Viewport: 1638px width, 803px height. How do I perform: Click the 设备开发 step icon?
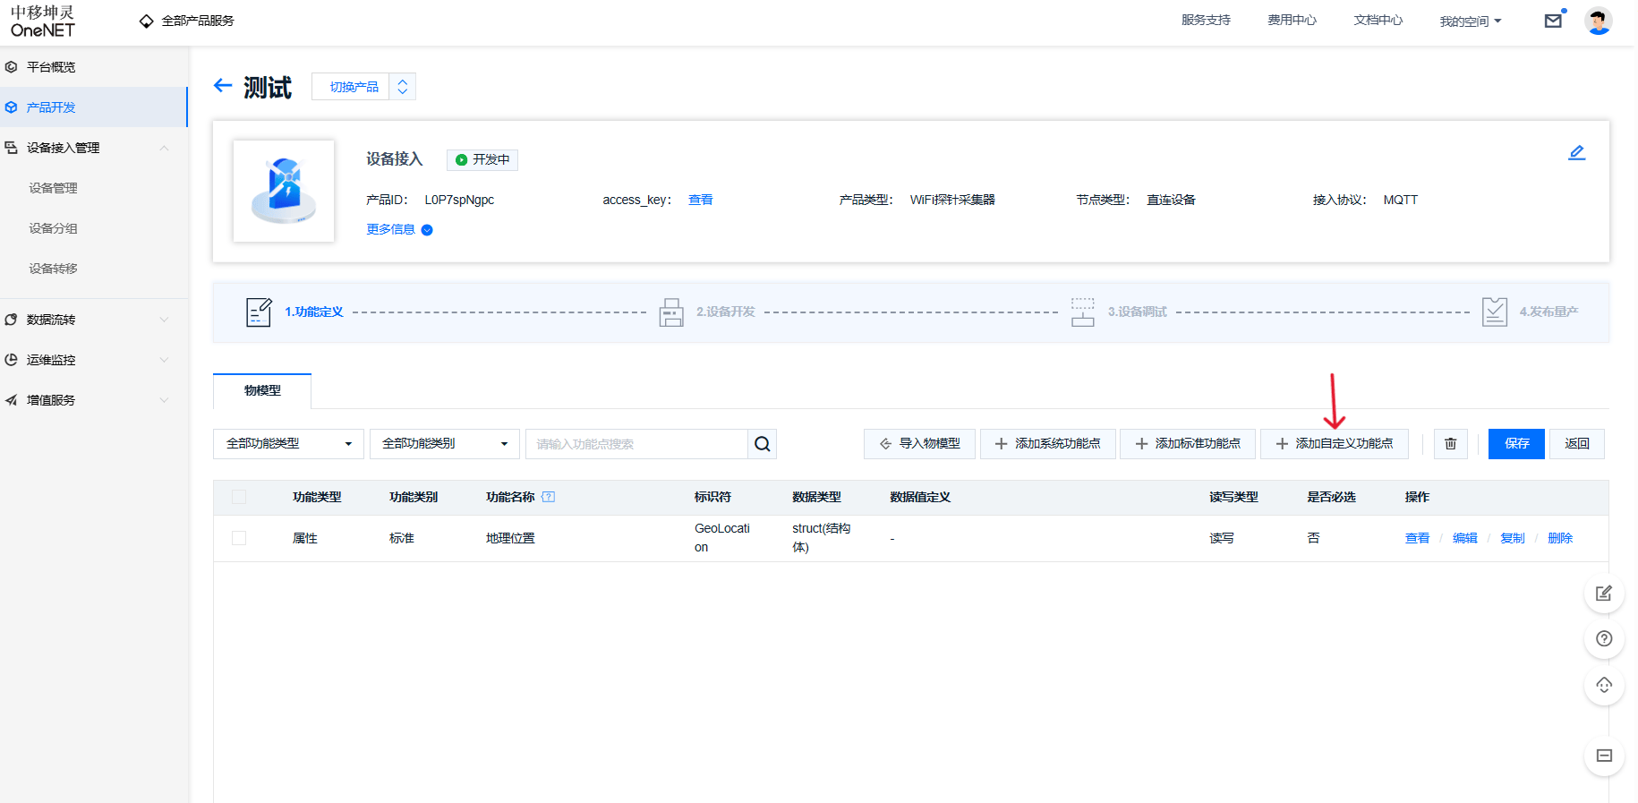[x=671, y=312]
